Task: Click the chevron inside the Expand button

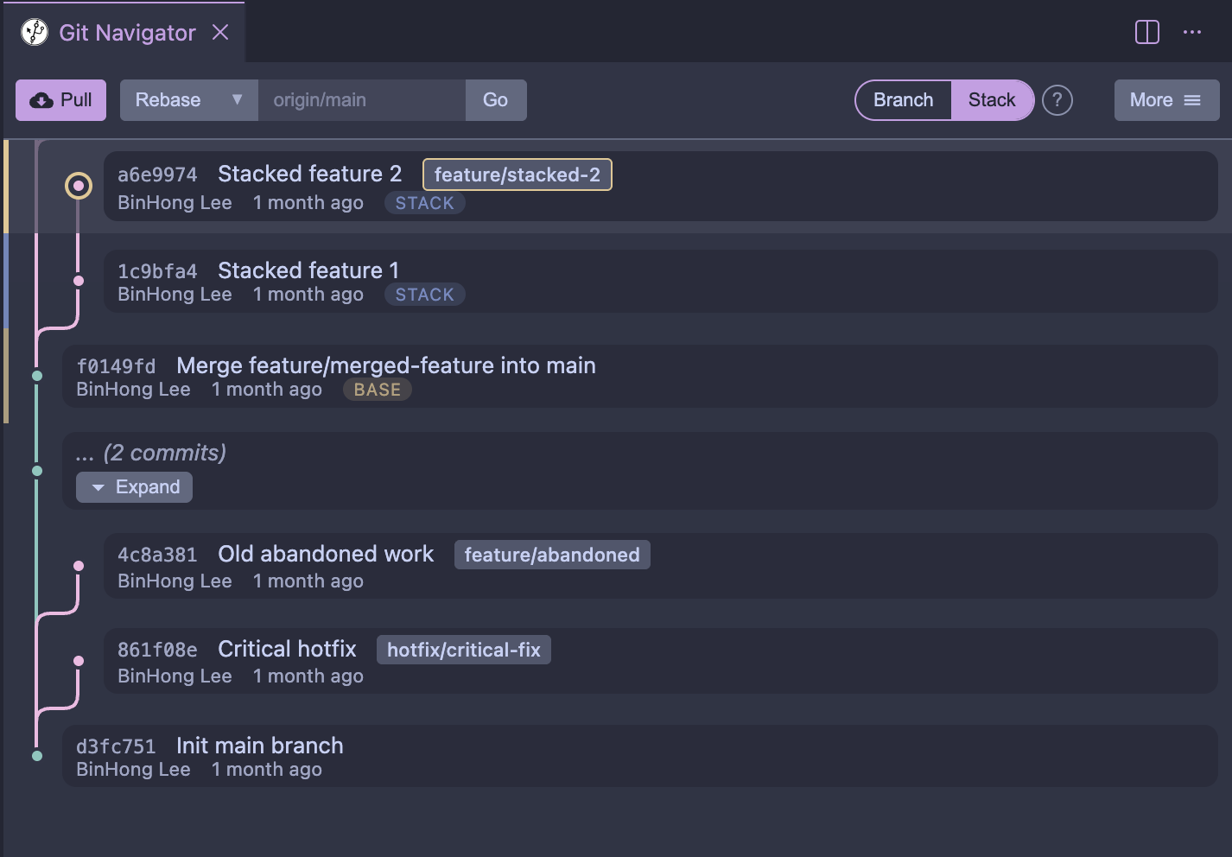Action: click(98, 487)
